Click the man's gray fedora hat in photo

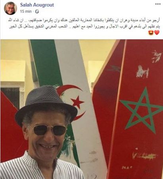click(x=46, y=105)
